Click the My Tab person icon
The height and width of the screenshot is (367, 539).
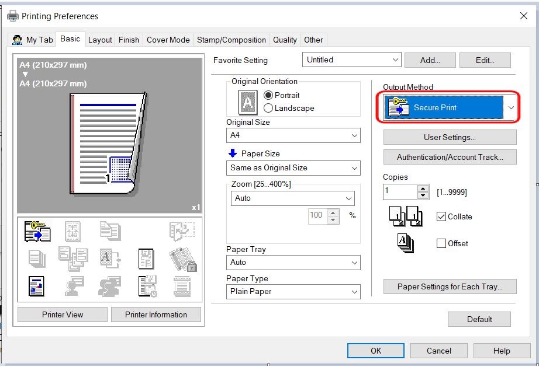pyautogui.click(x=18, y=40)
